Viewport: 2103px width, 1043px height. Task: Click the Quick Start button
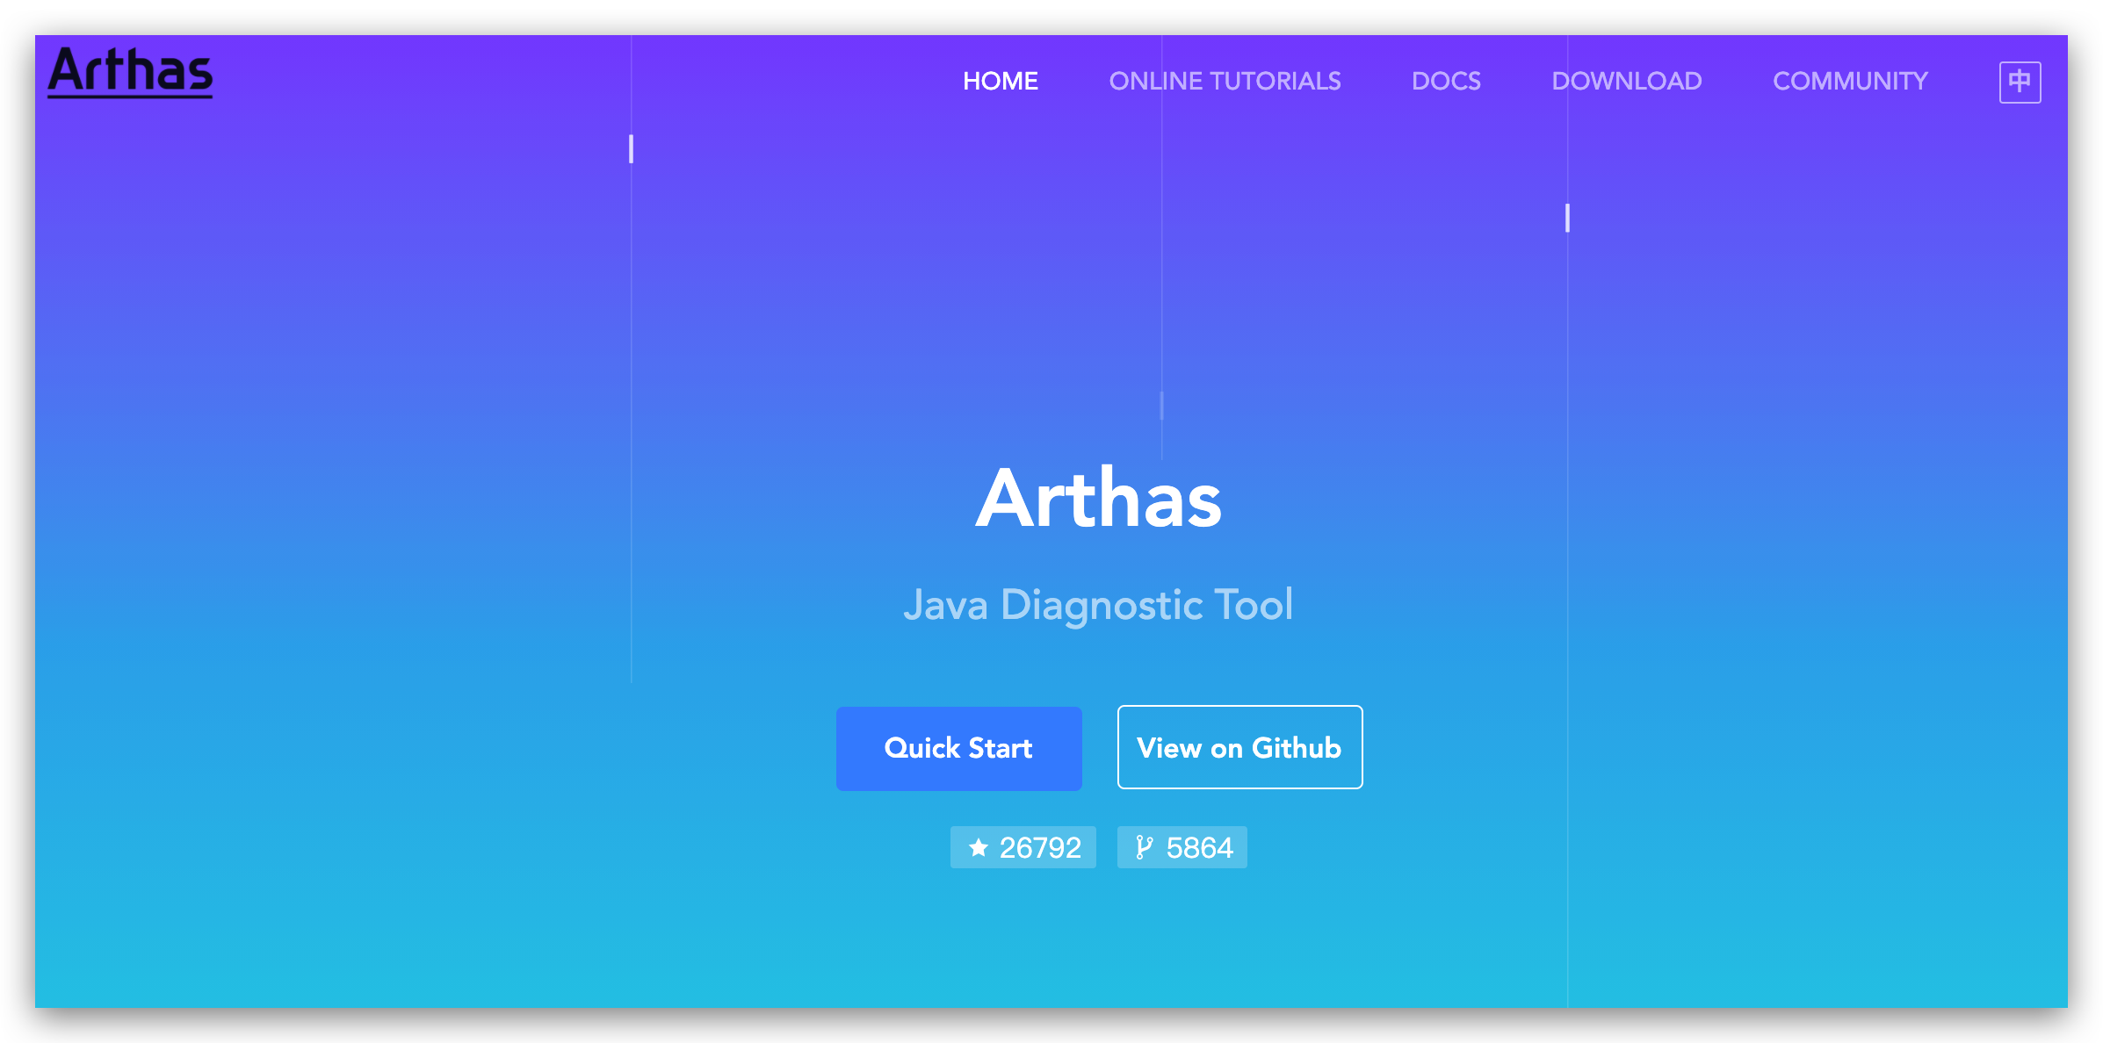pyautogui.click(x=958, y=748)
